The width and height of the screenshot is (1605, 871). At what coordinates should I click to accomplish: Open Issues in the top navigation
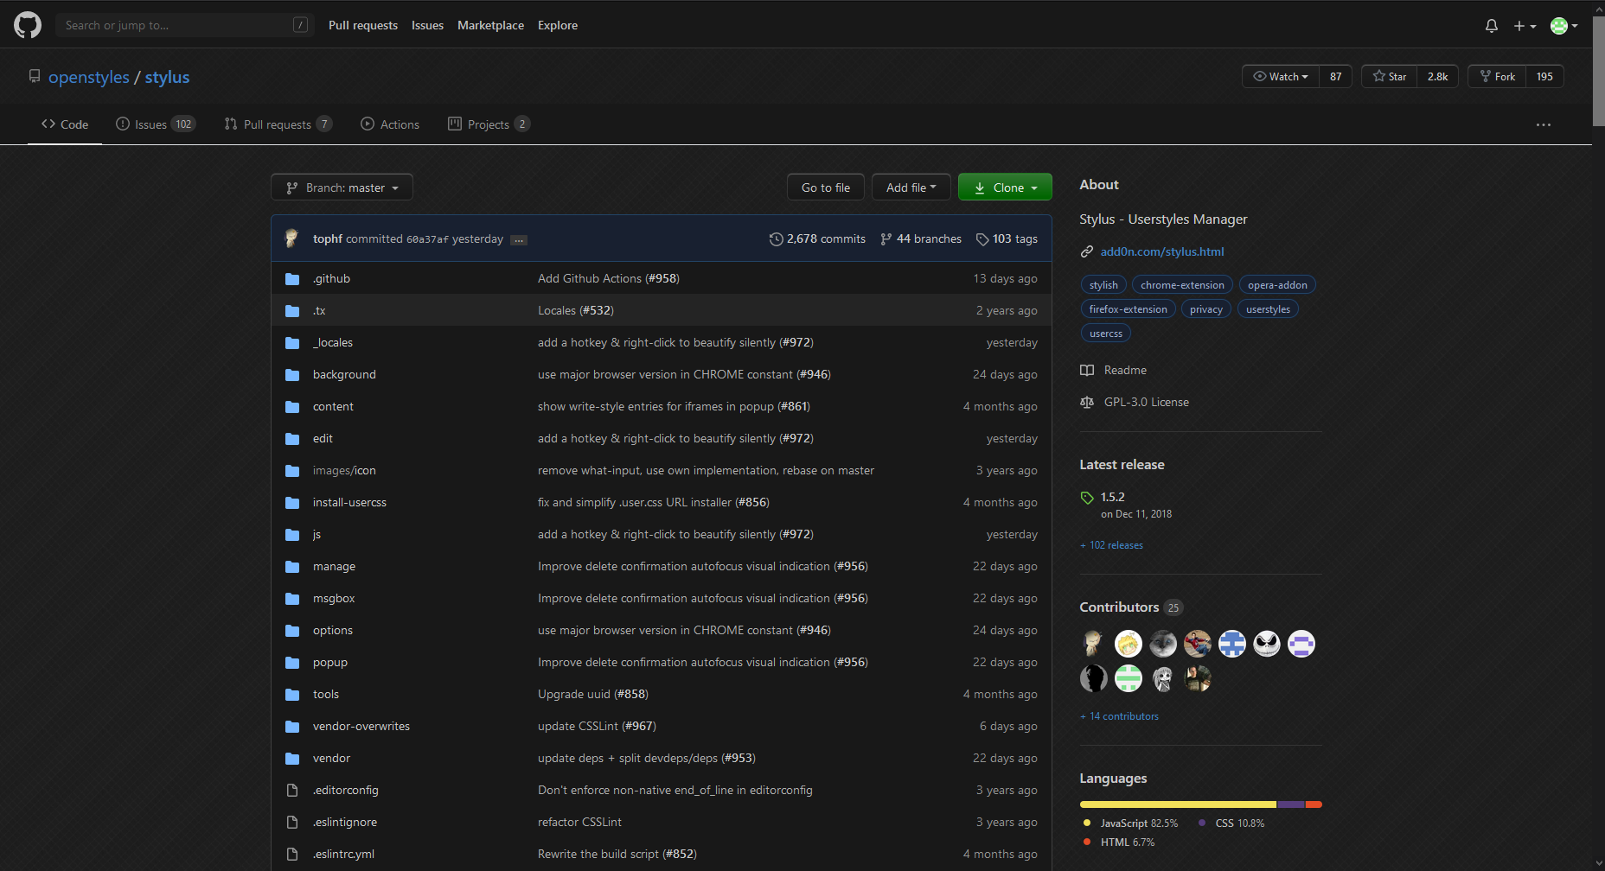[x=427, y=25]
